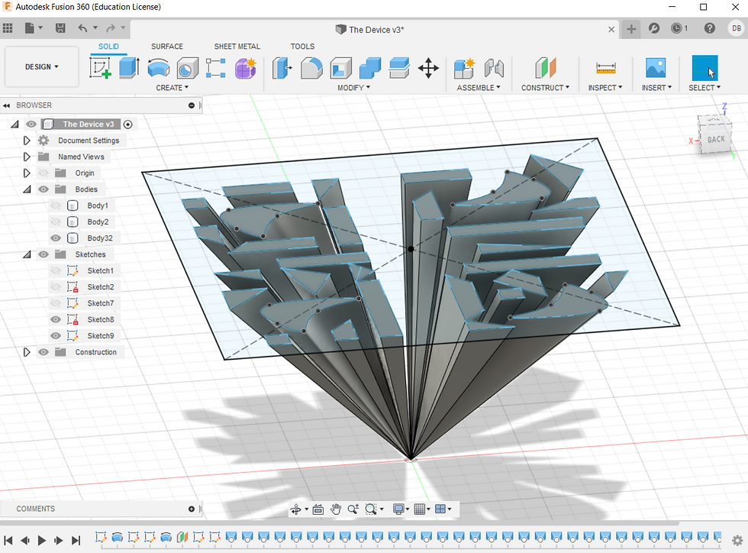This screenshot has width=748, height=553.
Task: Collapse the Sketches folder
Action: point(27,254)
